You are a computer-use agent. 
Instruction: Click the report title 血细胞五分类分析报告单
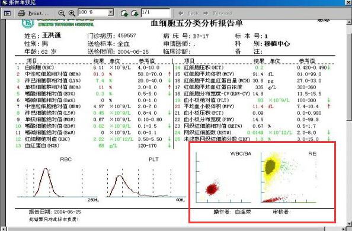(x=196, y=23)
